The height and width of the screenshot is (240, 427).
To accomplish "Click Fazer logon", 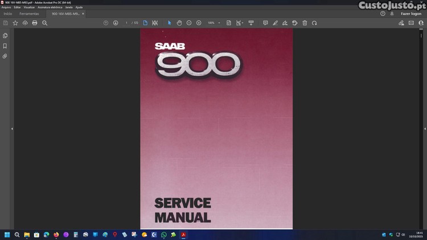I will 410,13.
